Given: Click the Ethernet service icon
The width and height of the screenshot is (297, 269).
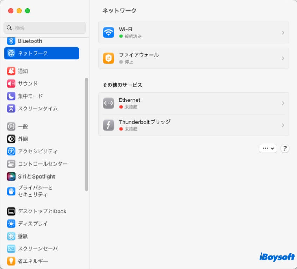Looking at the screenshot, I should click(108, 103).
